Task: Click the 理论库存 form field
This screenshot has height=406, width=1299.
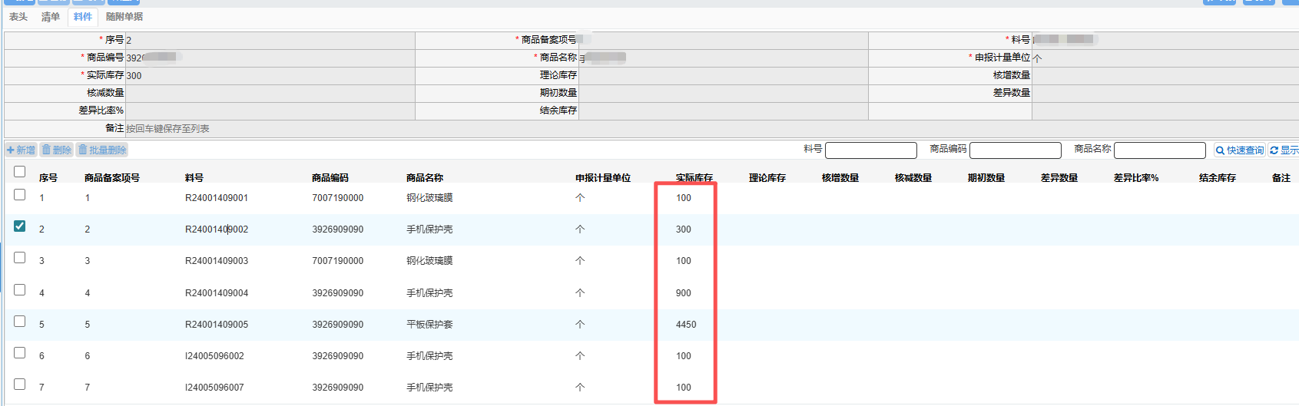Action: (x=723, y=75)
